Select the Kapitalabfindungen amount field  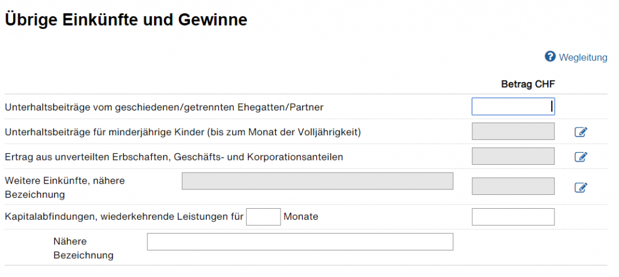tap(513, 217)
